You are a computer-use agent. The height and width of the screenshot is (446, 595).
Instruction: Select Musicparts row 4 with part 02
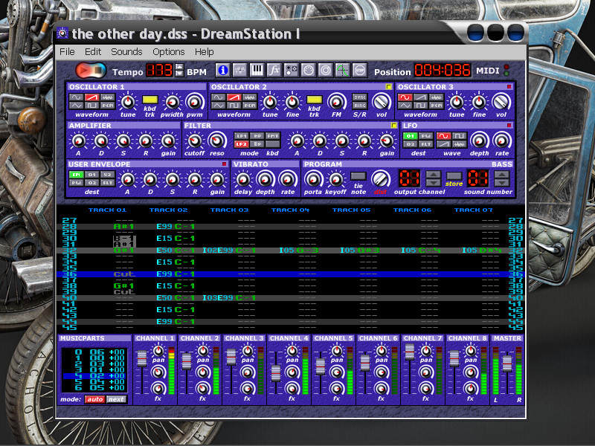pyautogui.click(x=94, y=376)
